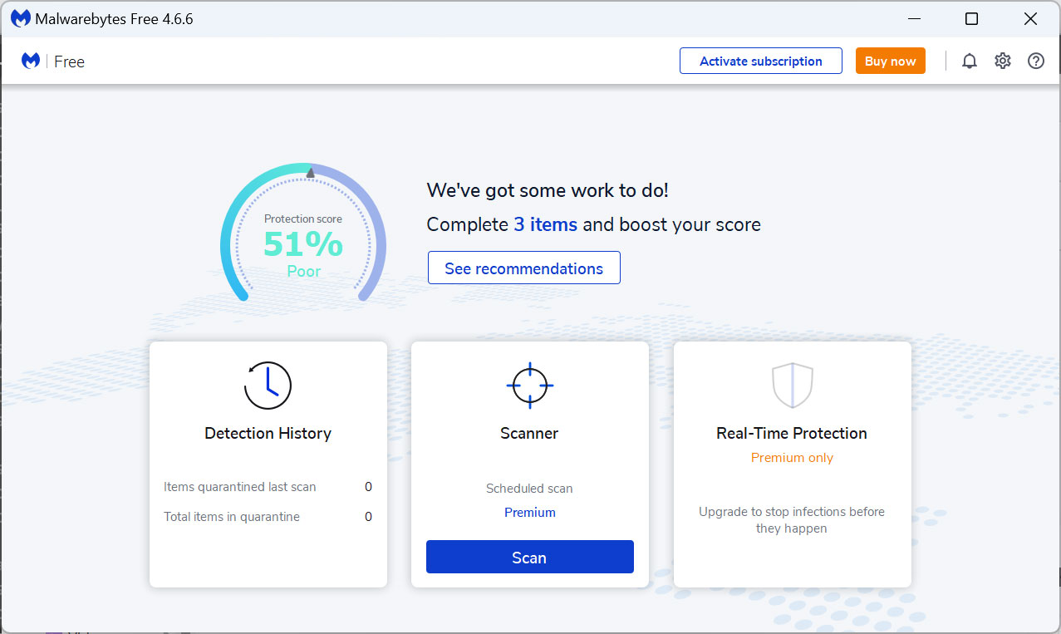Open the help question mark icon
The width and height of the screenshot is (1061, 634).
[1036, 61]
